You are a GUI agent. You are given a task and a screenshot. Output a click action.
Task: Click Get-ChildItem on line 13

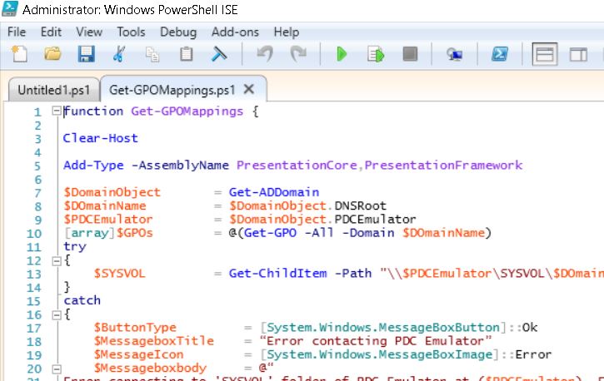coord(277,274)
